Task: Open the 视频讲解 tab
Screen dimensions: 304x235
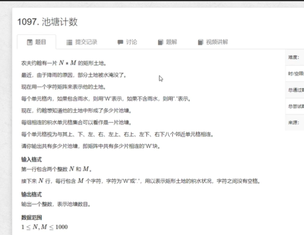Action: click(x=213, y=42)
